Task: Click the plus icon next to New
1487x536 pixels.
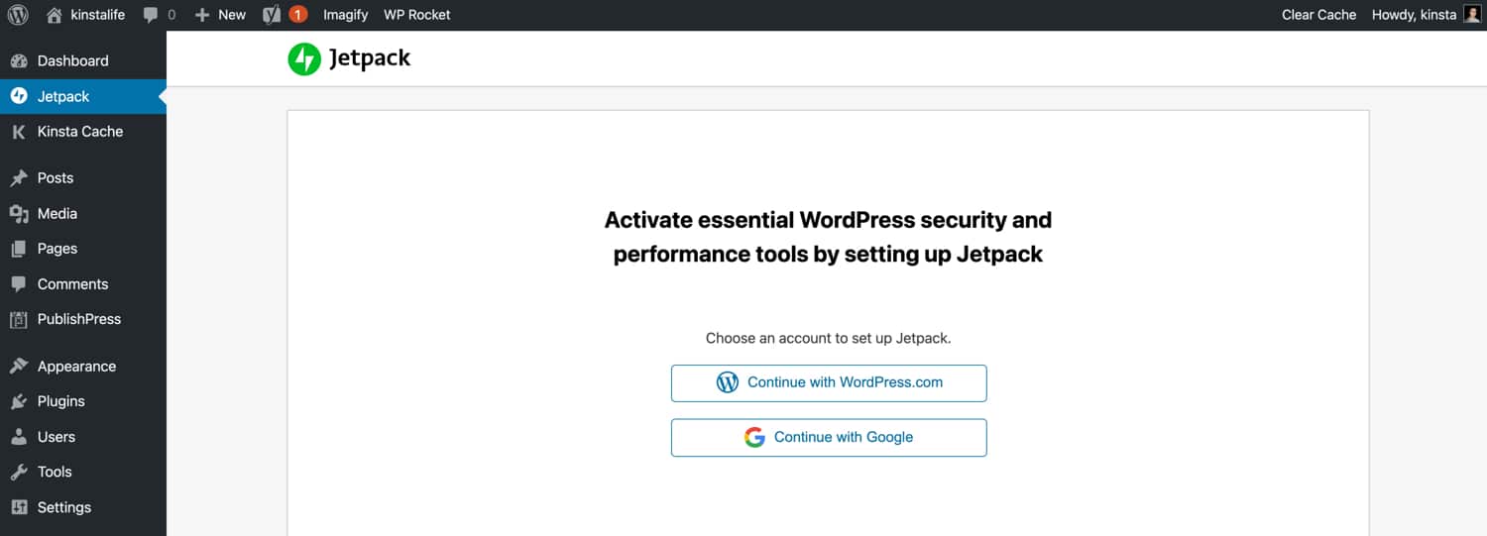Action: [202, 15]
